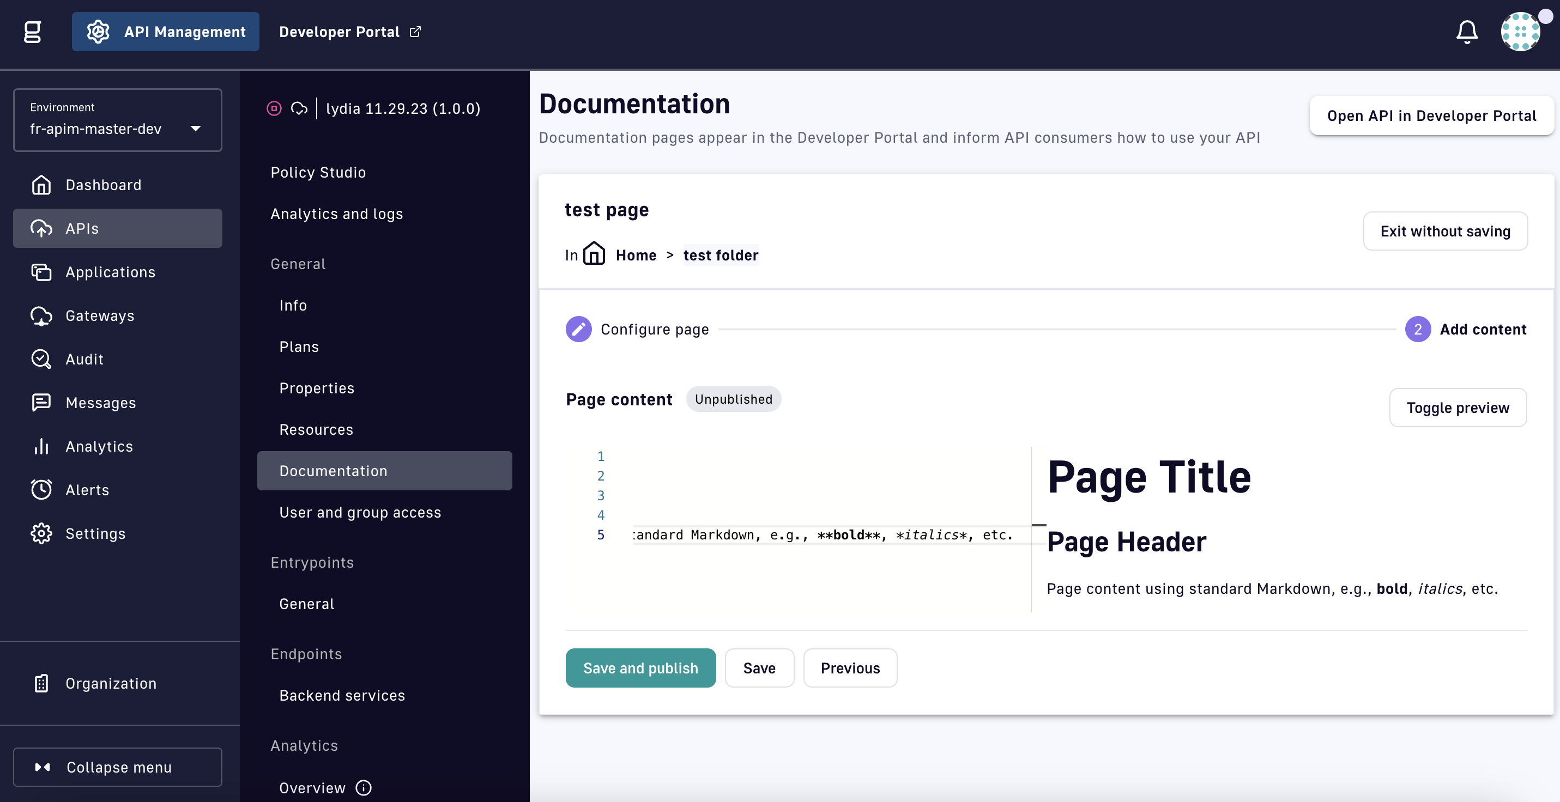Select the Add content step 2
This screenshot has width=1560, height=802.
1417,329
